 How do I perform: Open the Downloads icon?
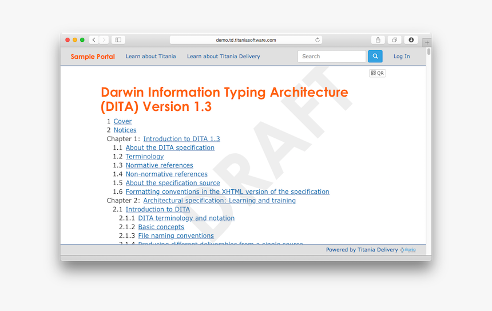[411, 40]
